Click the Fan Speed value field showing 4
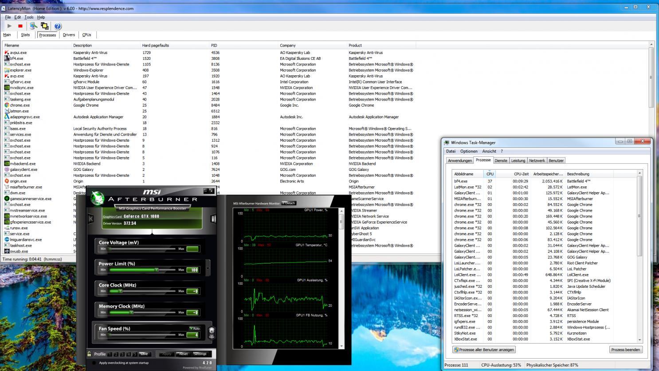The width and height of the screenshot is (659, 371). click(x=192, y=335)
